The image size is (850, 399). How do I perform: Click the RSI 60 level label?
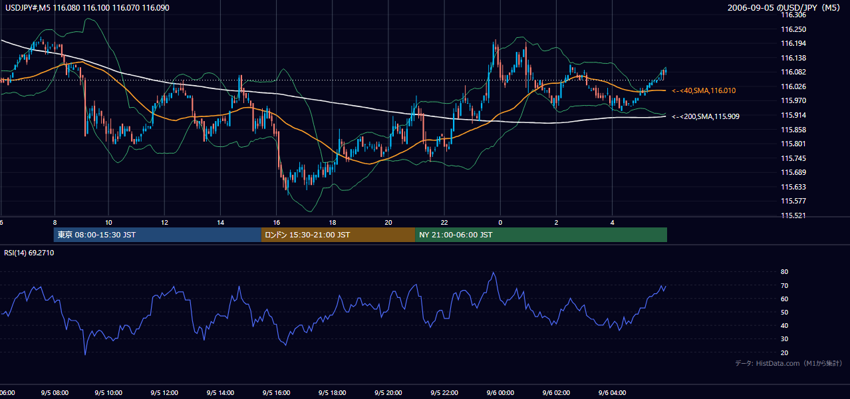point(784,299)
